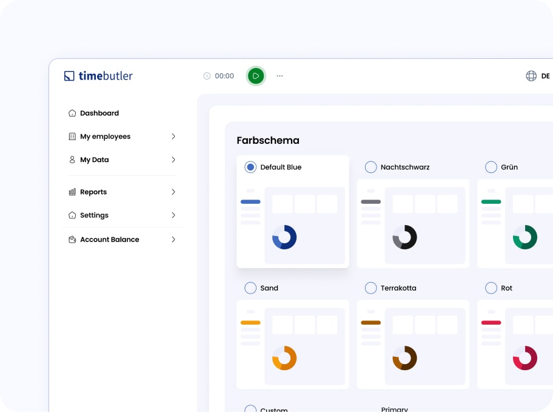Select the Nachtschwarz color scheme radio
The image size is (553, 412).
(370, 167)
